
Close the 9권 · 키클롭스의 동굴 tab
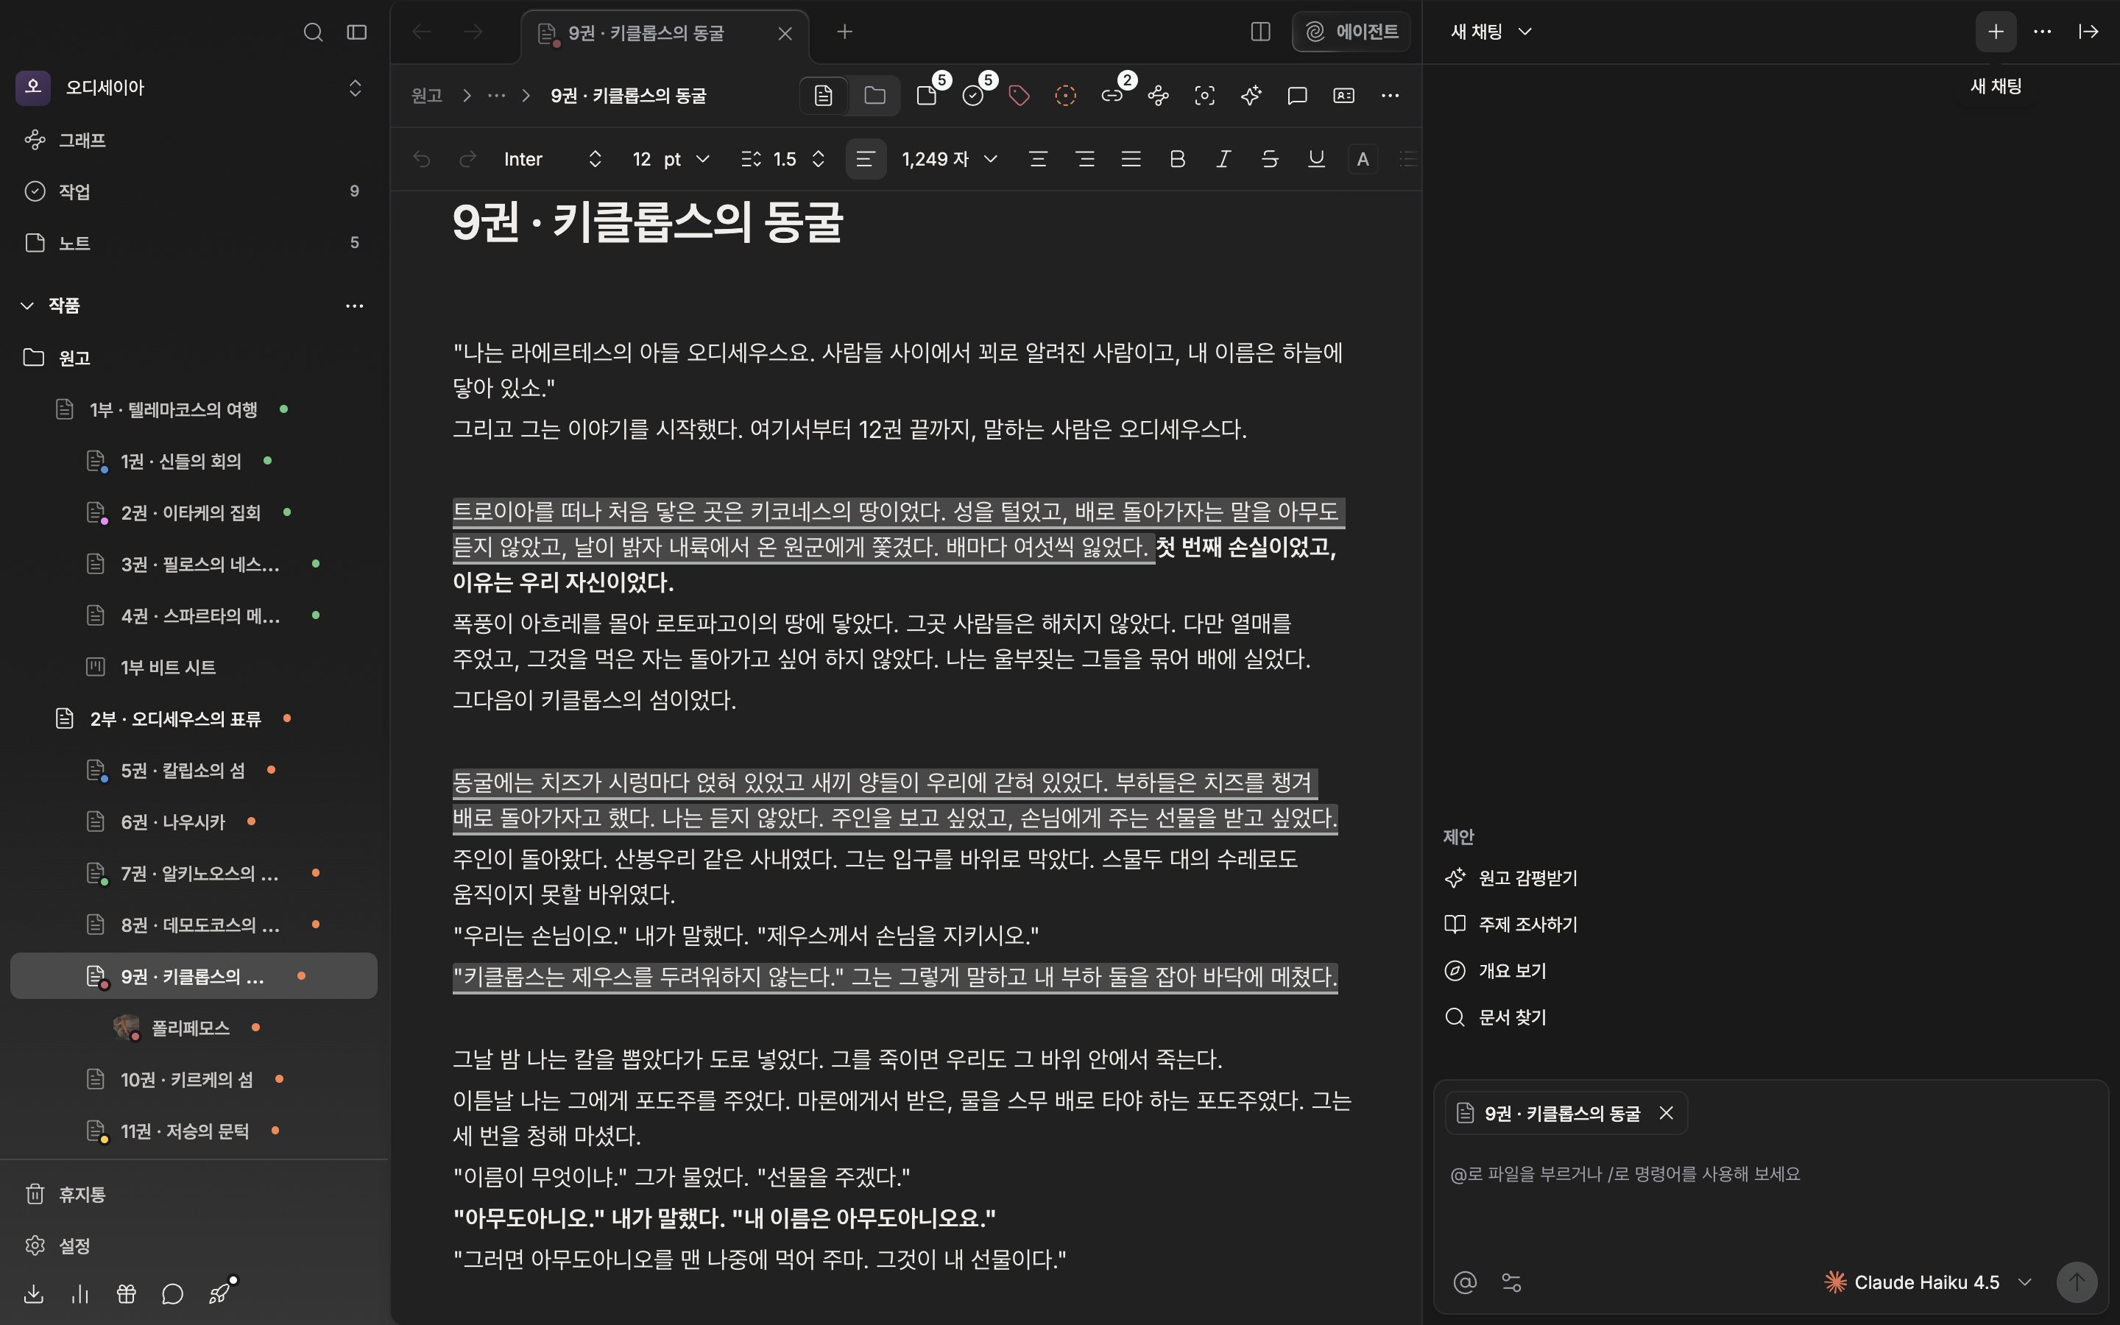[785, 33]
